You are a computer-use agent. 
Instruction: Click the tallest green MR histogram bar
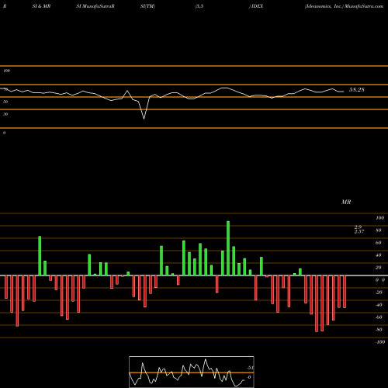(x=228, y=248)
